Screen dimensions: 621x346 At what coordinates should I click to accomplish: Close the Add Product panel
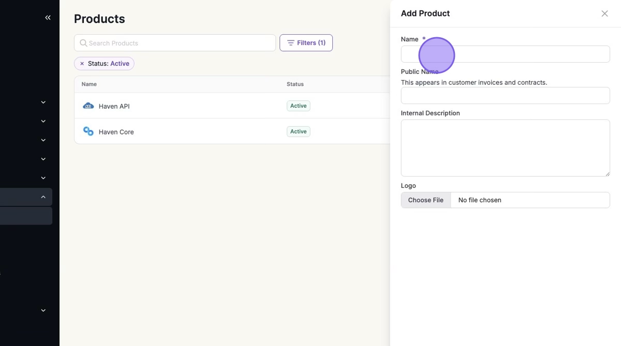click(604, 13)
